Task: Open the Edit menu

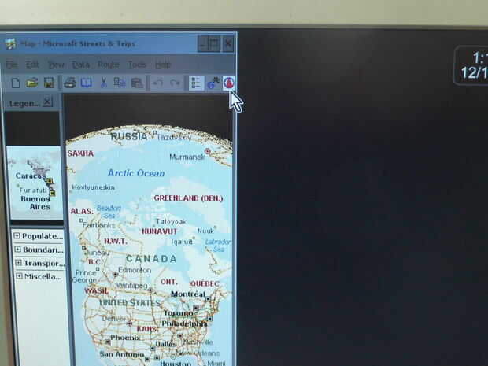Action: pos(32,65)
